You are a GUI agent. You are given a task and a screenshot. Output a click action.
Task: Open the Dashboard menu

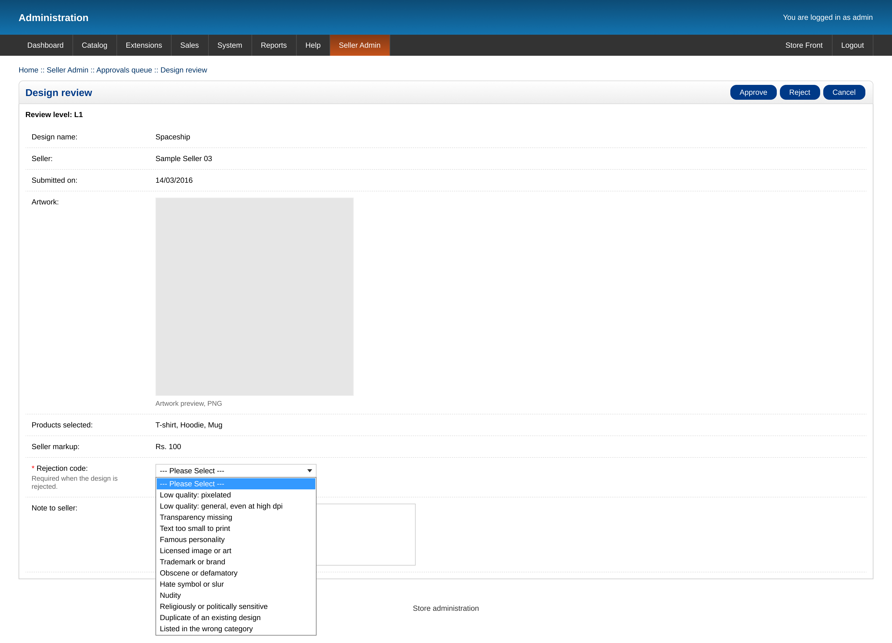45,45
